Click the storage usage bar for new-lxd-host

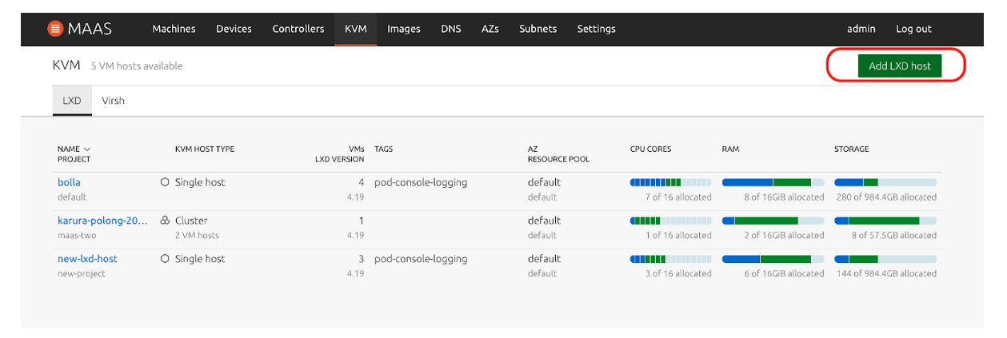885,259
